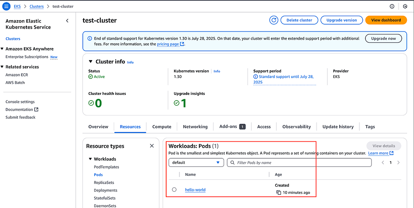Click the green Active status check icon
The image size is (414, 208).
(x=91, y=76)
